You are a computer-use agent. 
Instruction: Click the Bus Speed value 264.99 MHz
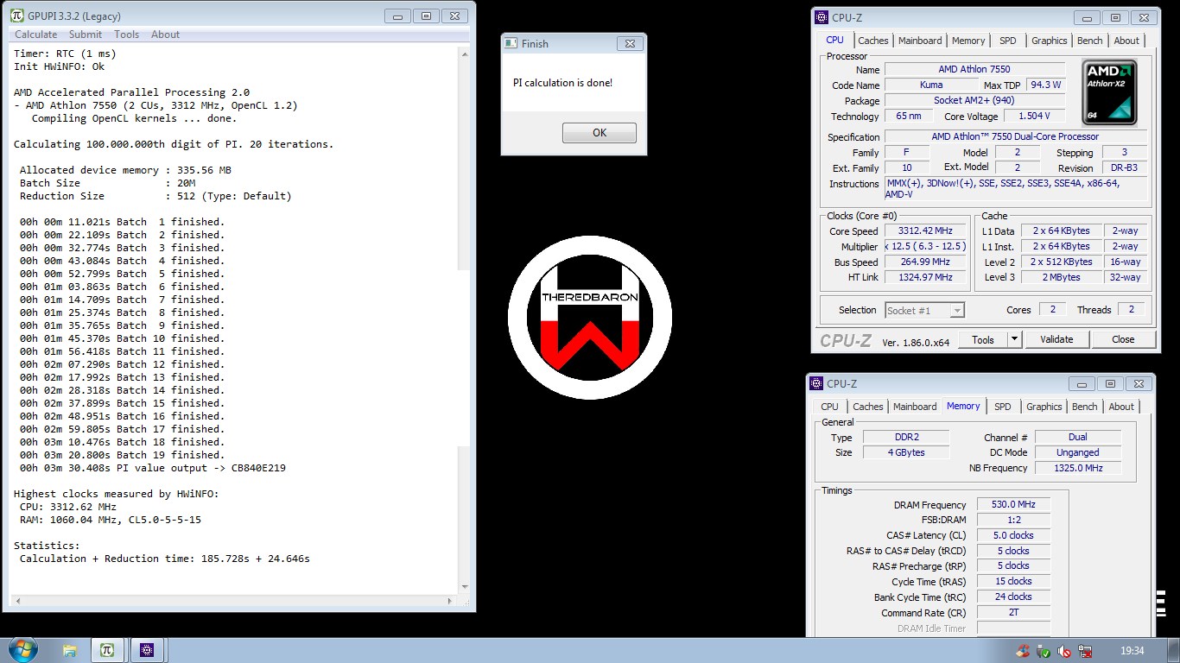[x=925, y=262]
